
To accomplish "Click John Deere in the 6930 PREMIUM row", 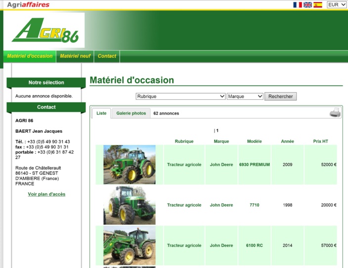I will (221, 165).
